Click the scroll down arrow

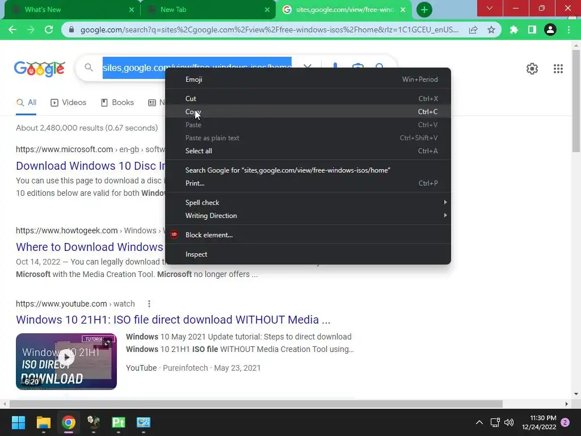pyautogui.click(x=576, y=394)
